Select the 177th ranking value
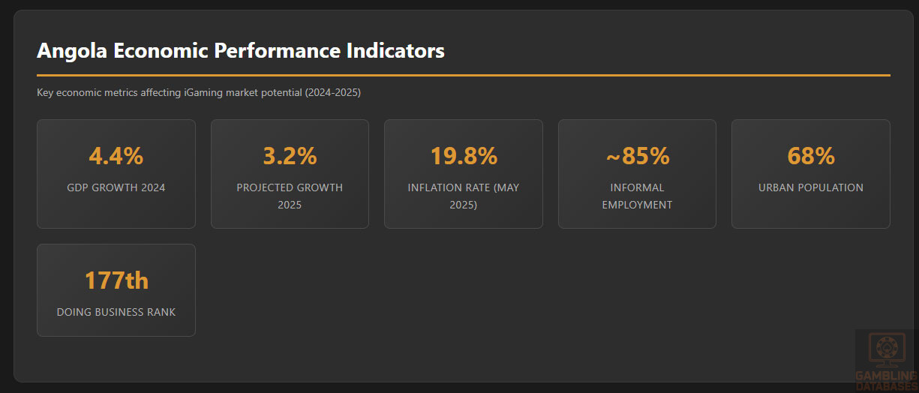The width and height of the screenshot is (919, 393). point(116,280)
